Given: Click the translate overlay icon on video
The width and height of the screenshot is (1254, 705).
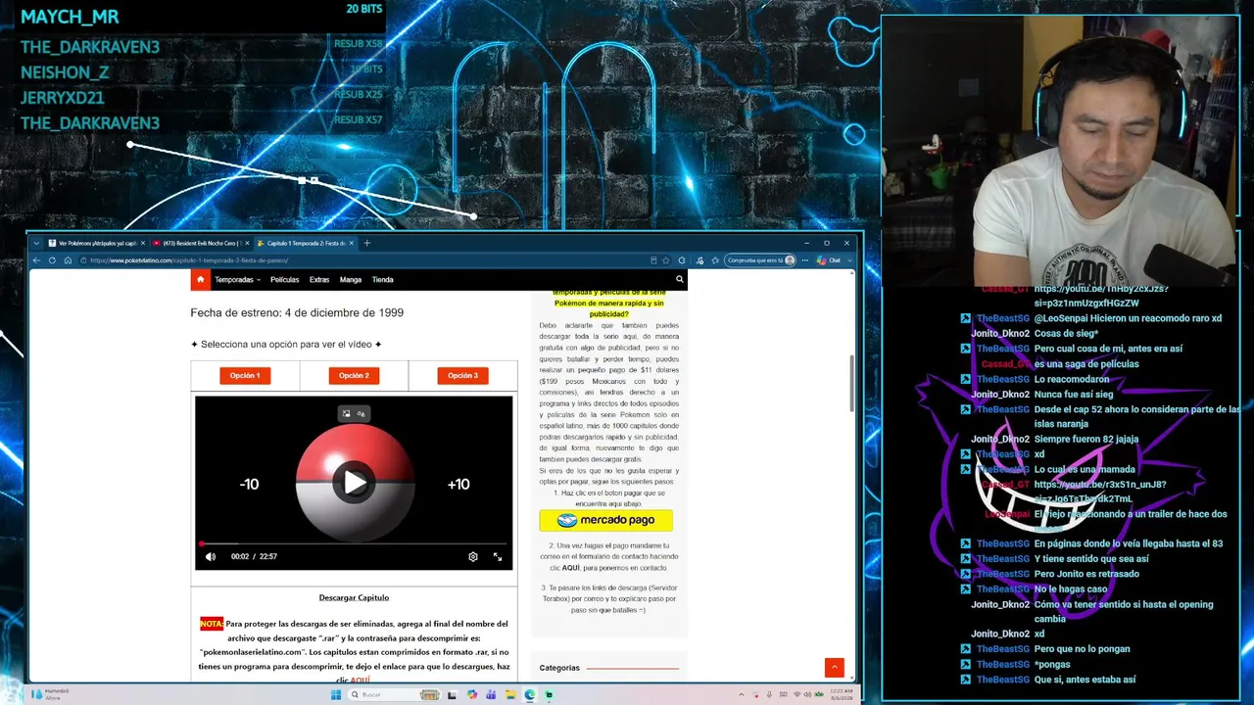Looking at the screenshot, I should (361, 414).
